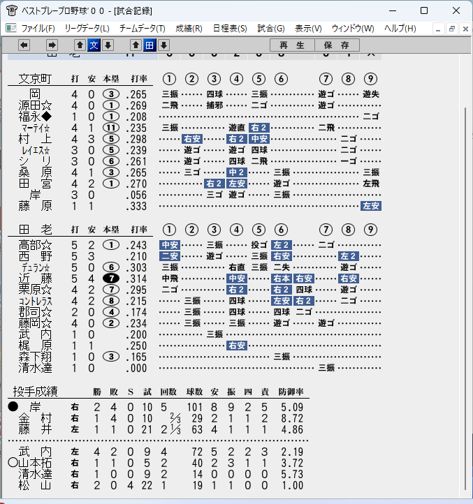The width and height of the screenshot is (473, 504).
Task: Open the 日程表(S) menu
Action: [x=230, y=29]
